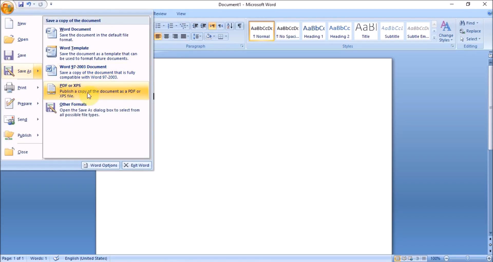
Task: Expand the Save As submenu arrow
Action: point(38,71)
